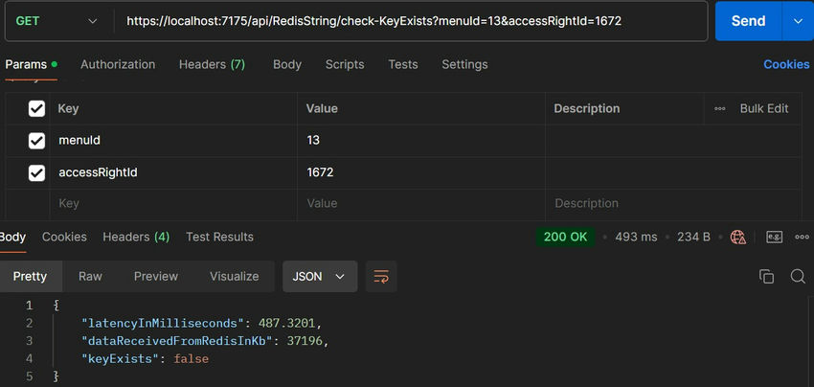Open the response three-dots menu

point(803,238)
